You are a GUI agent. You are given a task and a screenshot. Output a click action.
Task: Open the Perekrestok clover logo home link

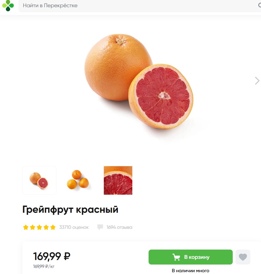8,5
